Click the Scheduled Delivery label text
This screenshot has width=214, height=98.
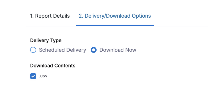(x=62, y=50)
